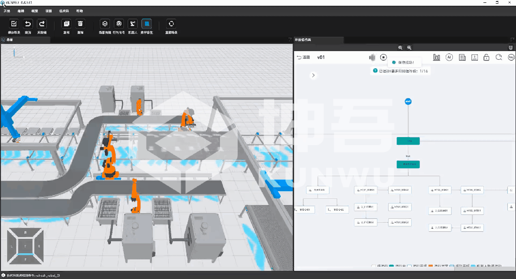Image resolution: width=516 pixels, height=279 pixels.
Task: Open the 行为信号 behavior signal tool
Action: tap(119, 24)
